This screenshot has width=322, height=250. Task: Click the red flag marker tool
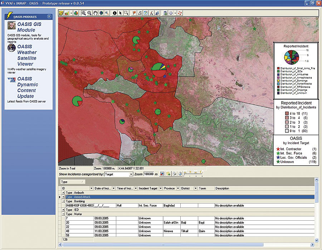click(x=134, y=13)
